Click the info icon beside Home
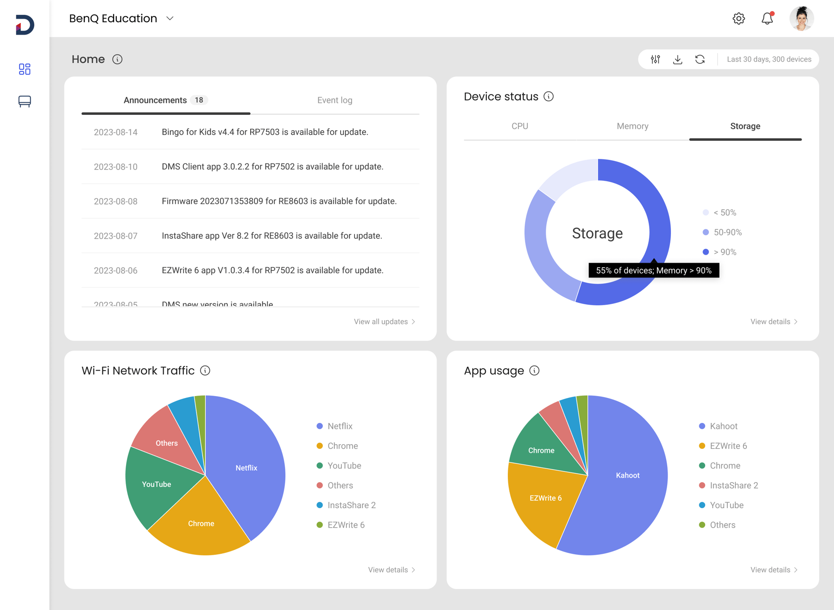834x610 pixels. 117,59
